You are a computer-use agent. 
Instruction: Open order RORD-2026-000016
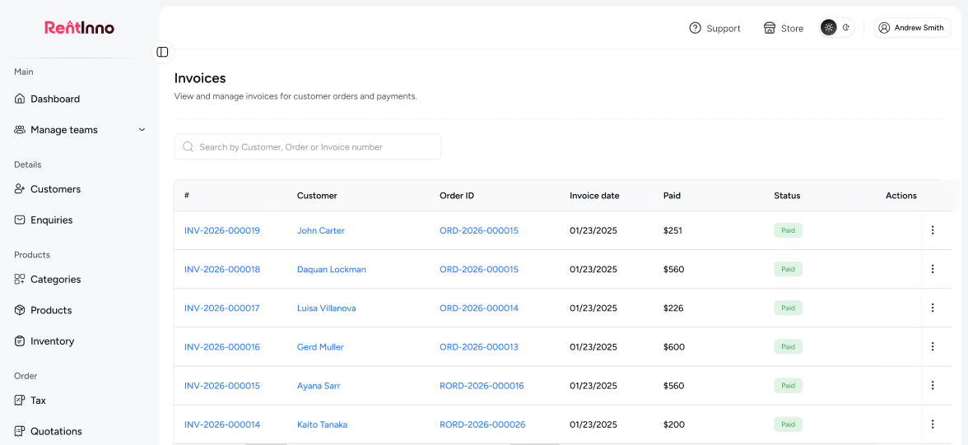tap(482, 386)
